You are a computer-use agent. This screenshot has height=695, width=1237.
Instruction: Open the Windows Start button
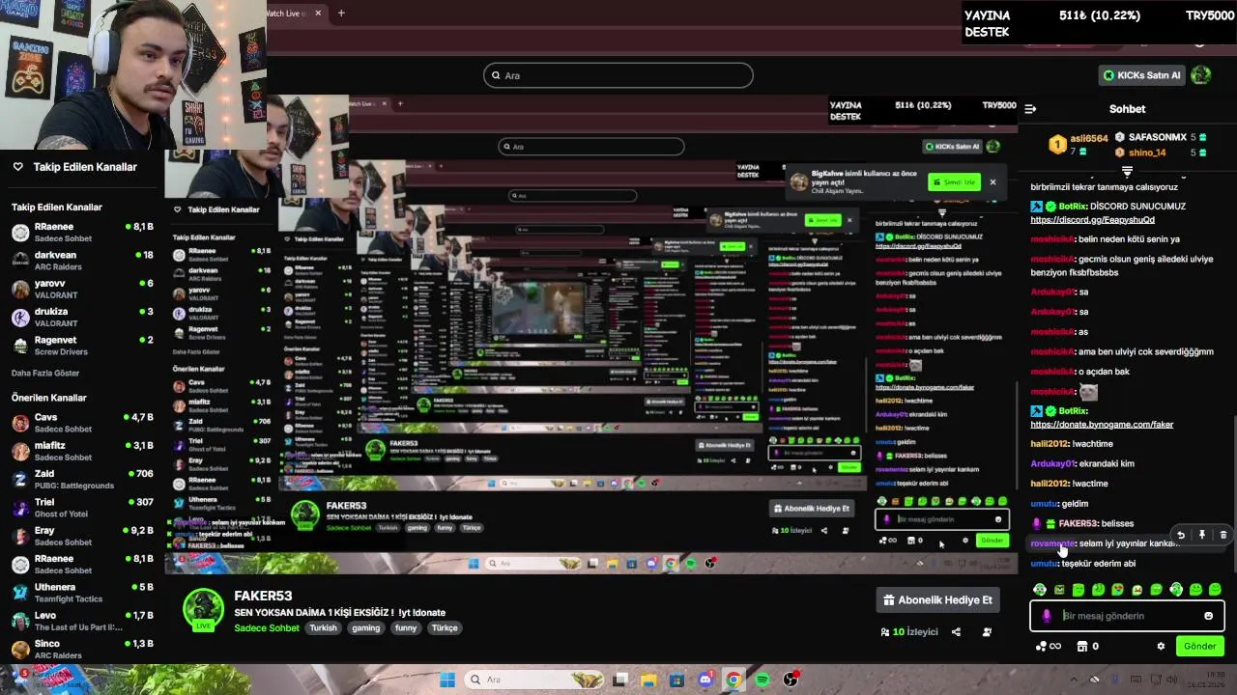click(447, 680)
